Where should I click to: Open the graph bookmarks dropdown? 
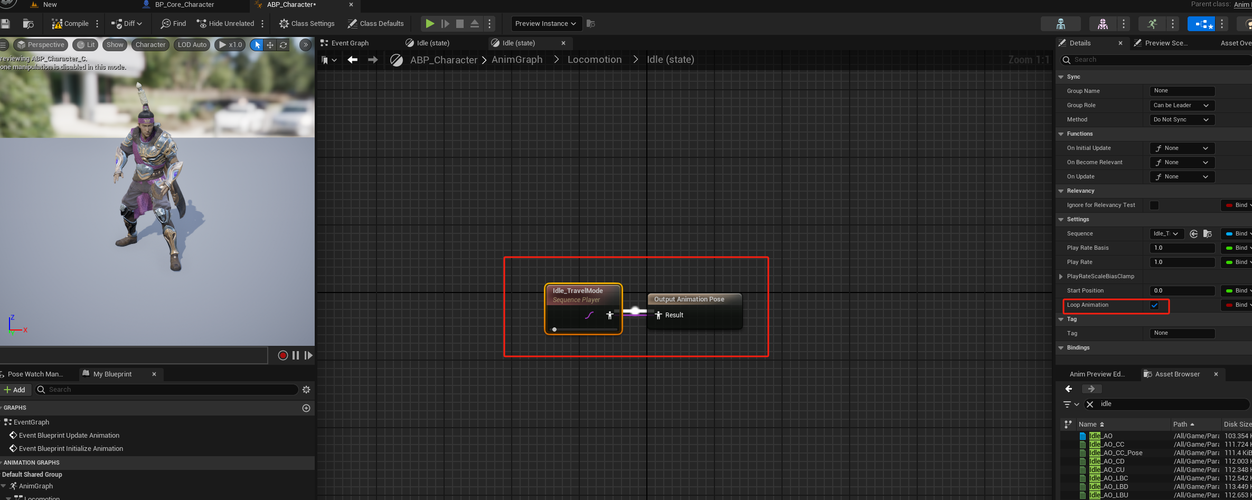[x=329, y=60]
